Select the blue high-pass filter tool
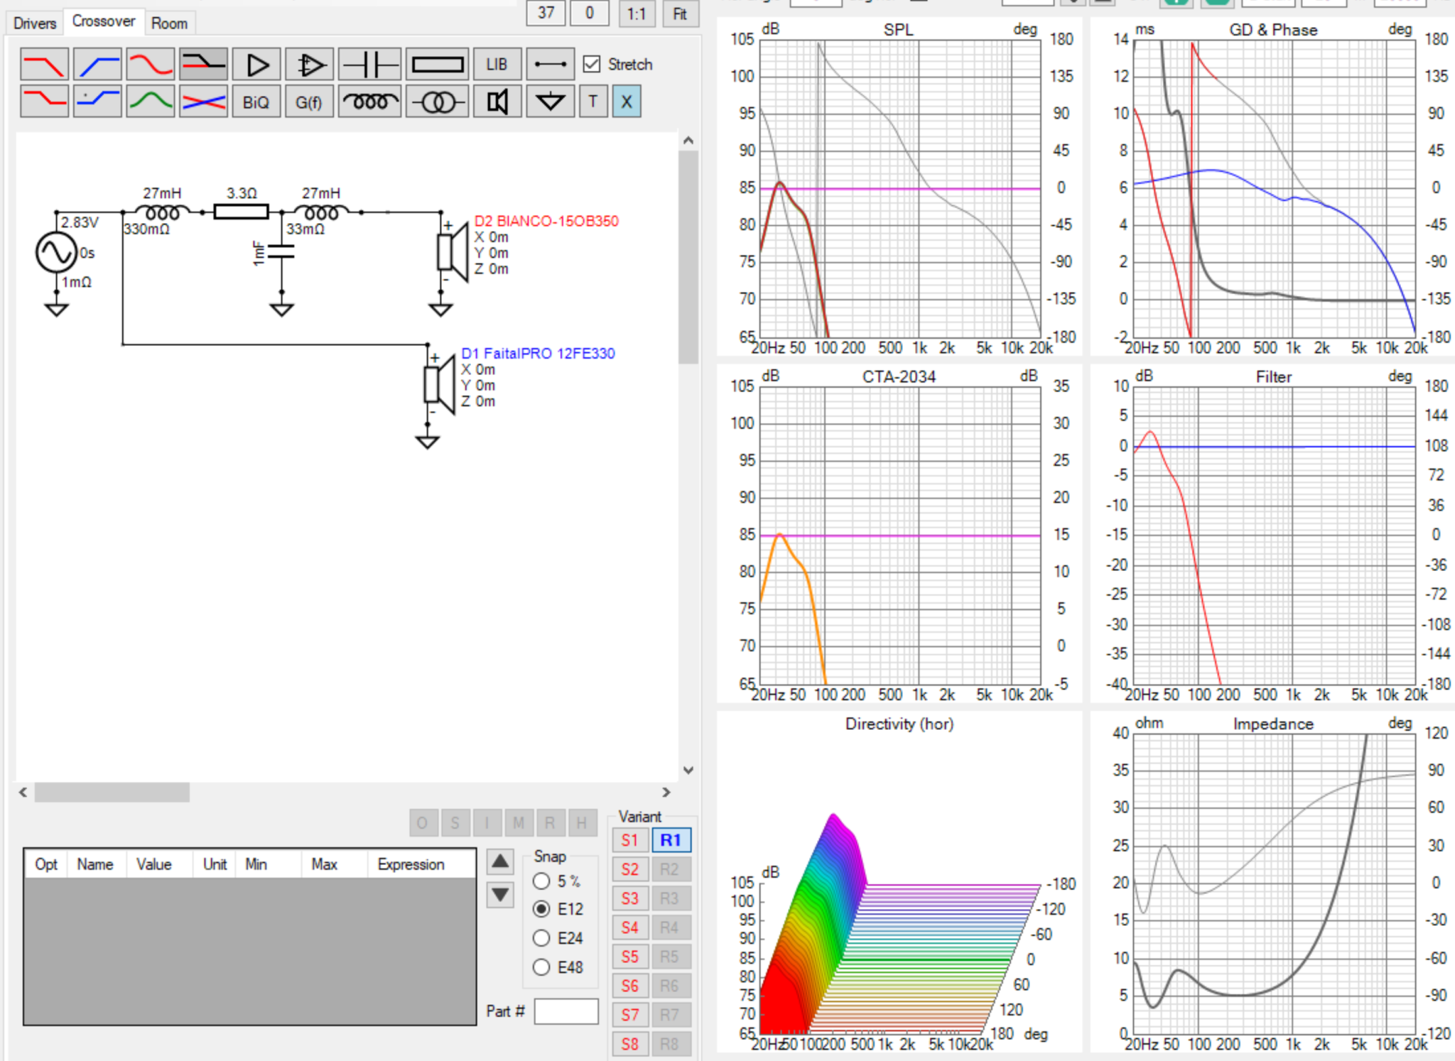The width and height of the screenshot is (1455, 1061). tap(97, 65)
